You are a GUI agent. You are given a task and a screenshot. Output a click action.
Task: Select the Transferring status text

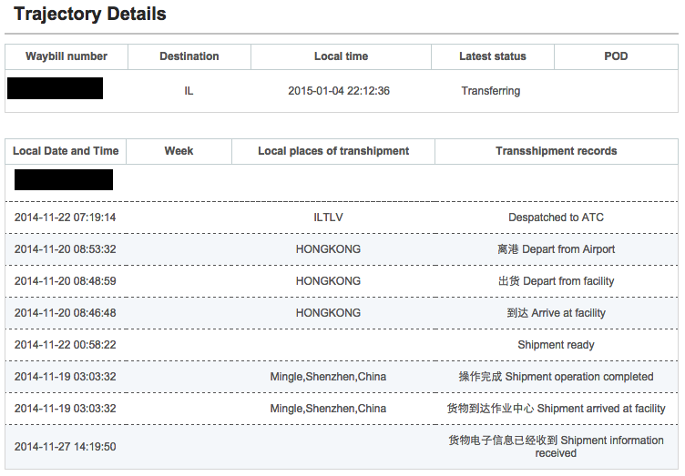[491, 91]
